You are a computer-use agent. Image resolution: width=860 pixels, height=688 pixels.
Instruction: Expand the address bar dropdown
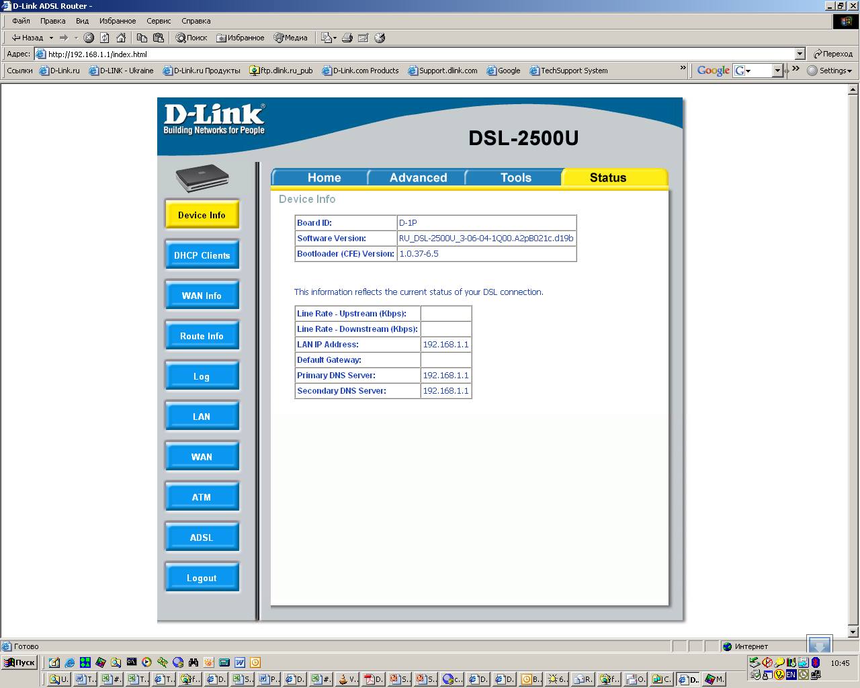pyautogui.click(x=800, y=54)
